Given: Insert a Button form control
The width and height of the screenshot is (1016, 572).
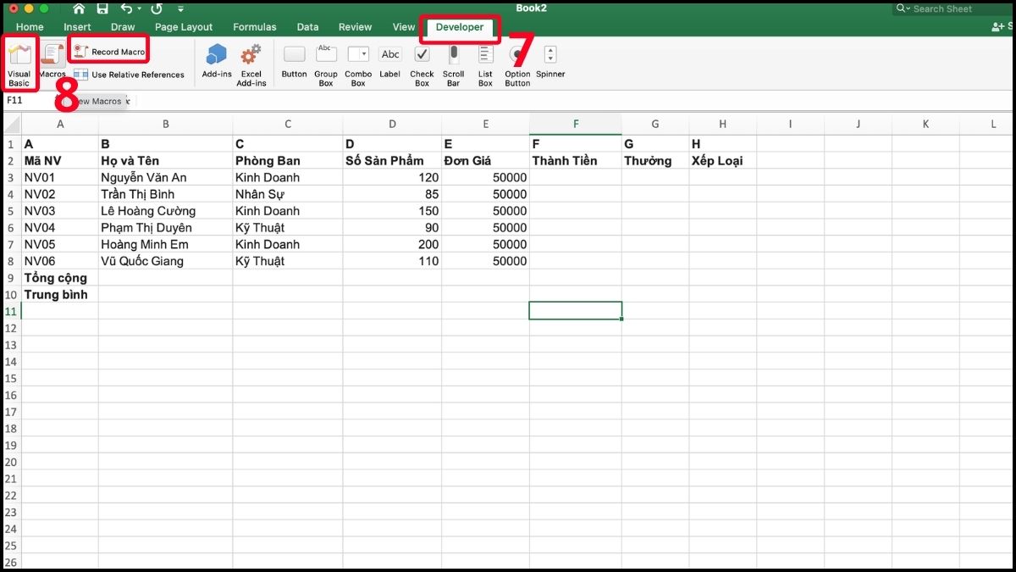Looking at the screenshot, I should pos(294,62).
